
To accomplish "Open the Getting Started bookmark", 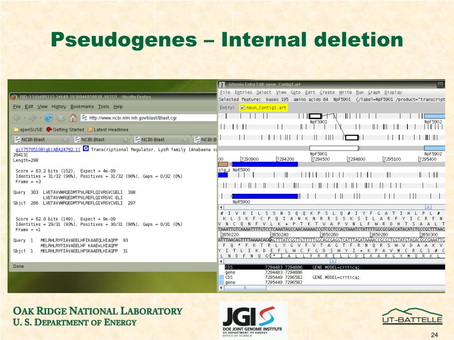I will (65, 130).
